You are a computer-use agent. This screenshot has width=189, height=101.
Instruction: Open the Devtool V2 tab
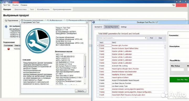point(98,27)
